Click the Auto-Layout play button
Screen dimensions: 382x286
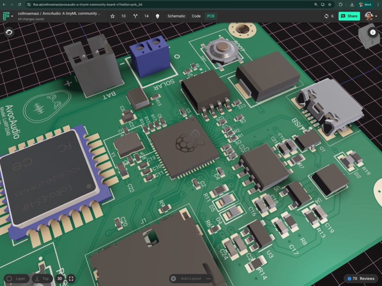(x=173, y=279)
